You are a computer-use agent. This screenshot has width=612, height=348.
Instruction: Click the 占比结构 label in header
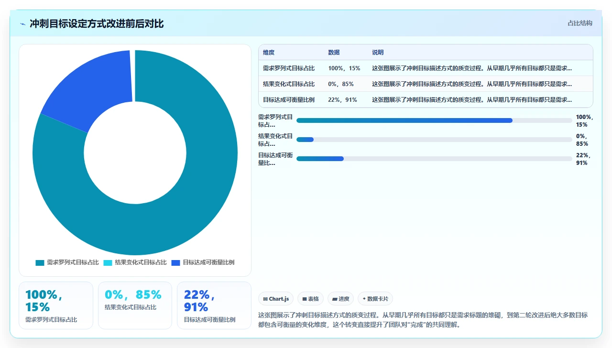pyautogui.click(x=579, y=23)
